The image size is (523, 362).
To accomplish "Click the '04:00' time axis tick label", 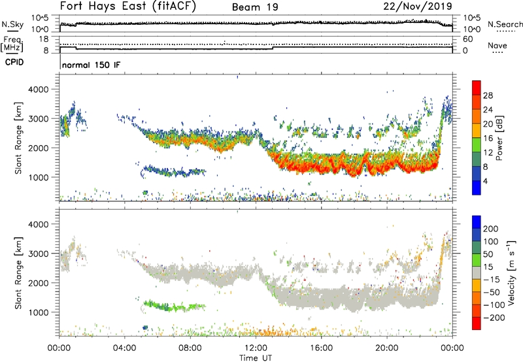I will point(124,348).
